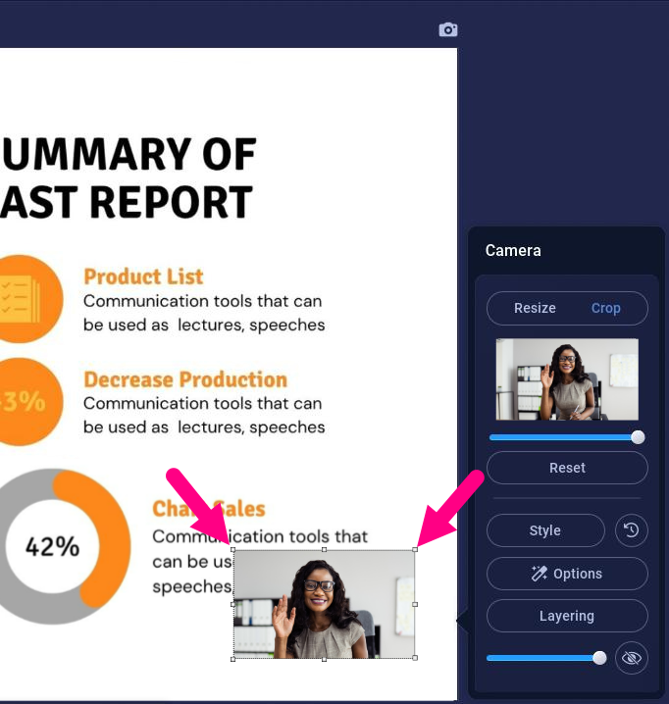Open the magic wand Options button
Image resolution: width=669 pixels, height=704 pixels.
click(x=567, y=574)
